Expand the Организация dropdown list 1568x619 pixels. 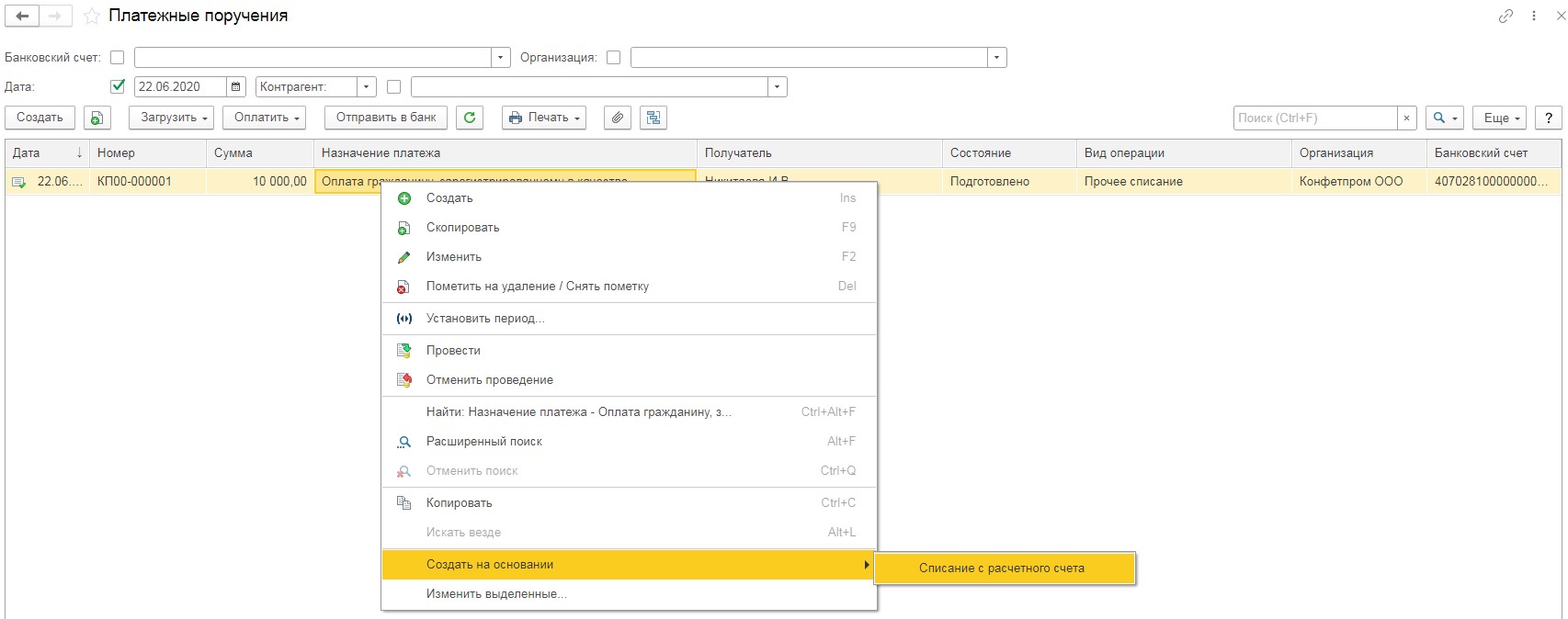tap(997, 58)
